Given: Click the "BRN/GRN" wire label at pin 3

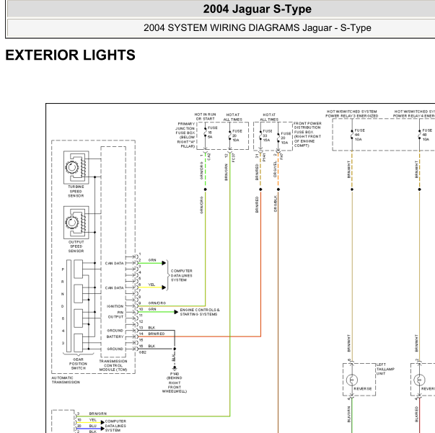Looking at the screenshot, I should [98, 414].
